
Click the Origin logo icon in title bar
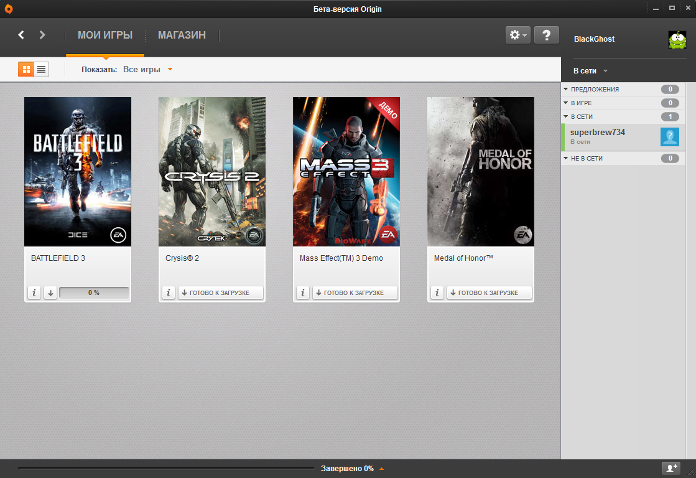click(x=9, y=9)
